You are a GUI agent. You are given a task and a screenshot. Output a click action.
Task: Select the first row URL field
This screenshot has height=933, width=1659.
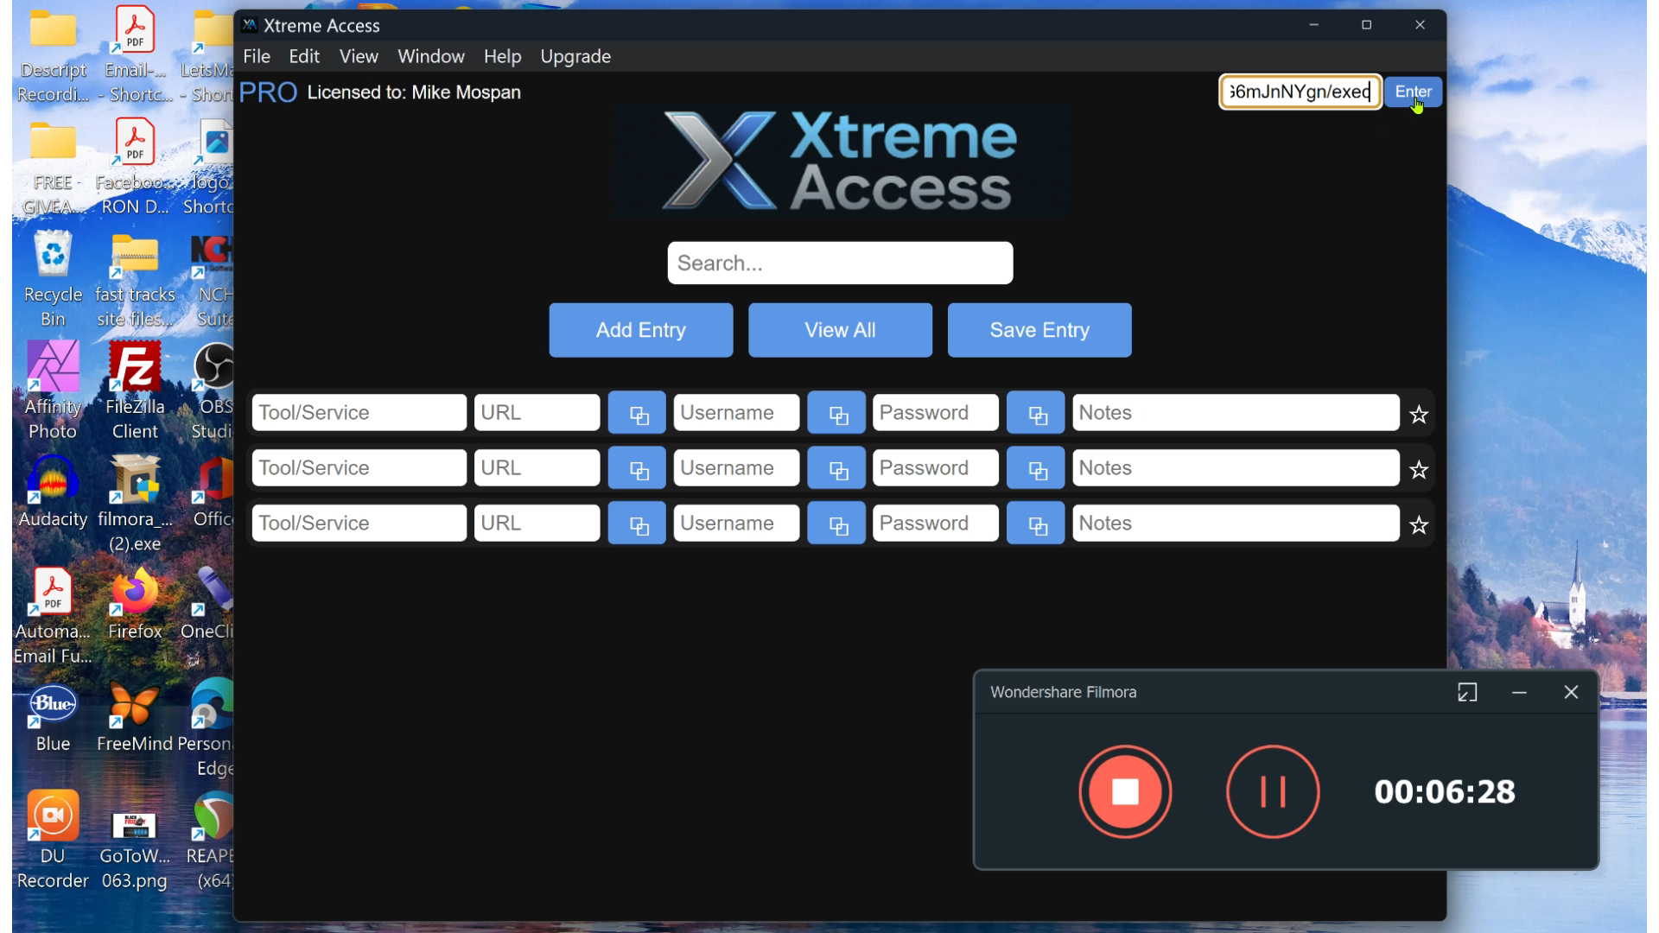coord(537,413)
